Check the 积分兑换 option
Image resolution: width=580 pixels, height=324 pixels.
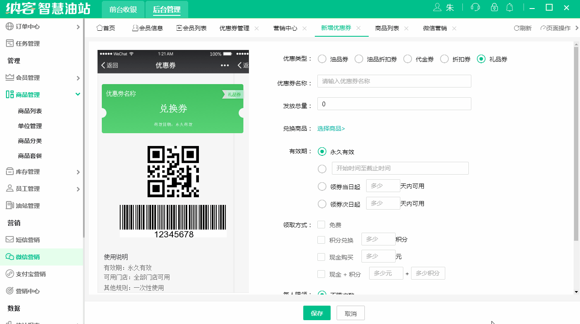321,239
